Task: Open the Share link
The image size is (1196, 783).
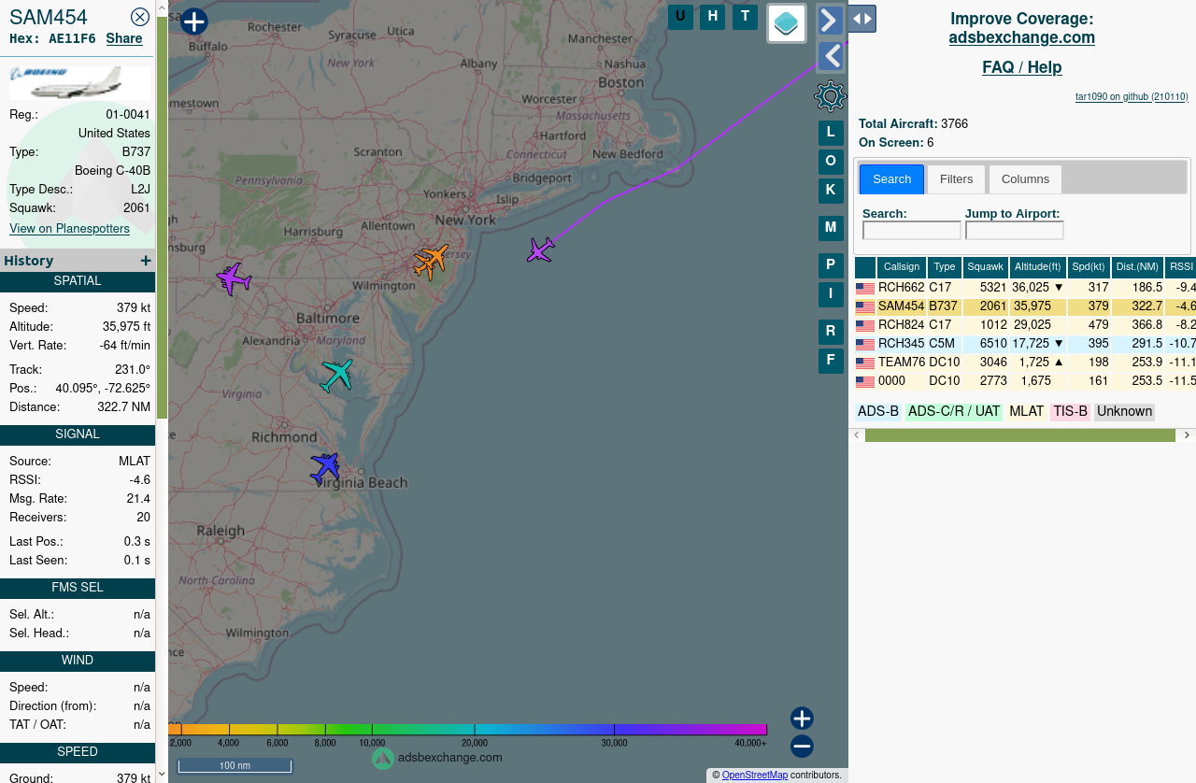Action: [x=124, y=38]
